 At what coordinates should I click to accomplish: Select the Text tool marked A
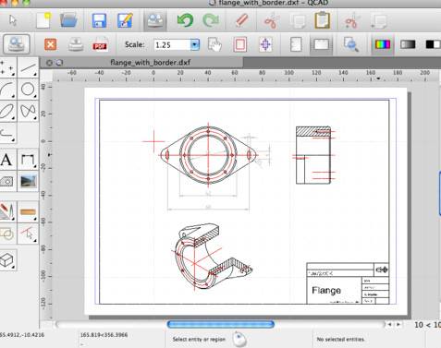coord(6,160)
